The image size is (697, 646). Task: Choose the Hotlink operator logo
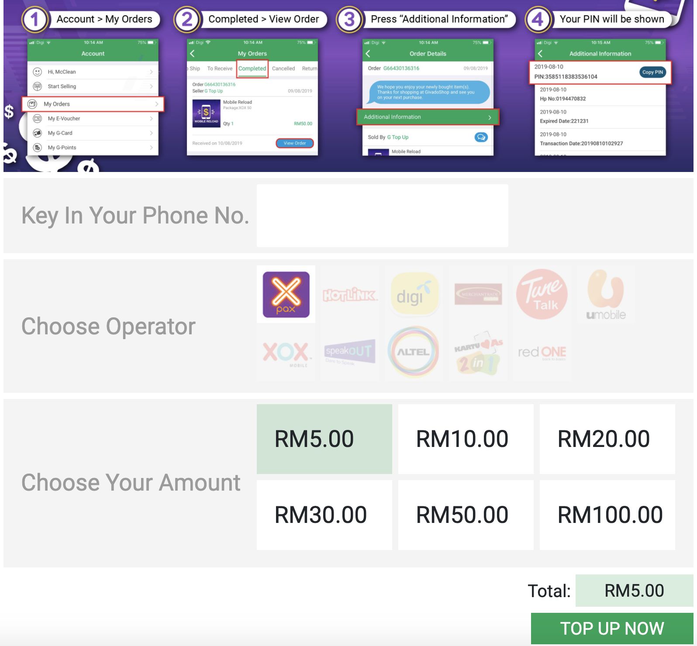(350, 294)
